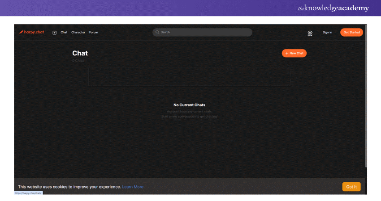Open the Learn More cookies link
The width and height of the screenshot is (381, 201).
click(x=133, y=187)
